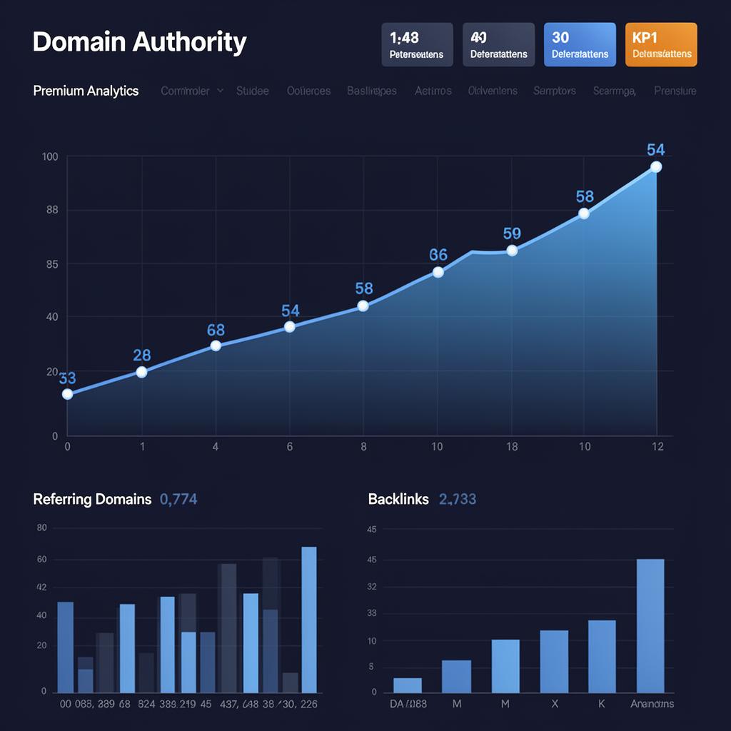Select the DA 4083 bar in Backlinks
The height and width of the screenshot is (731, 731).
[x=408, y=685]
